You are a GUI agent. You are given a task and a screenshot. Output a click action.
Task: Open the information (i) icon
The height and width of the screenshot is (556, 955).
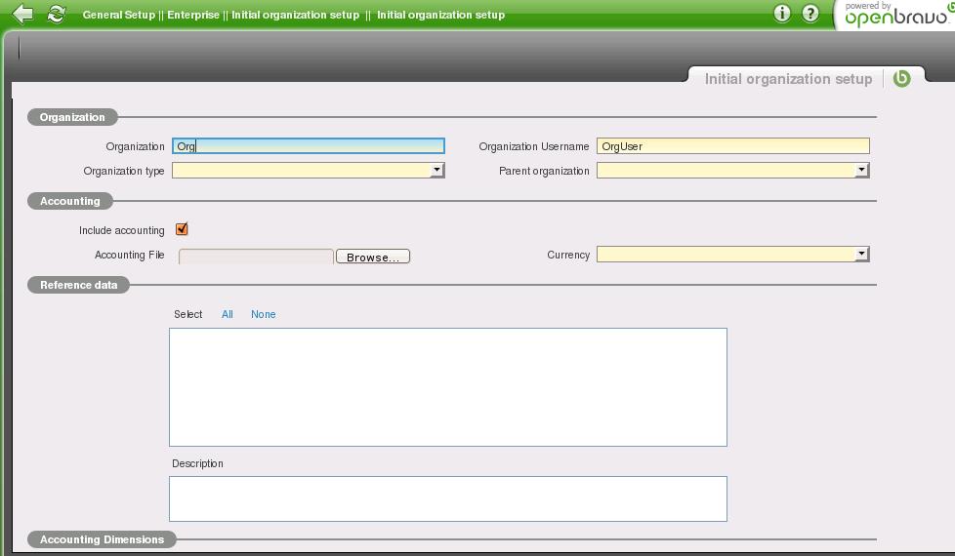(x=781, y=14)
